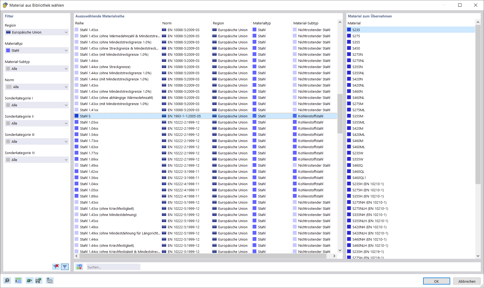Open units and decimal places icon

click(x=18, y=280)
